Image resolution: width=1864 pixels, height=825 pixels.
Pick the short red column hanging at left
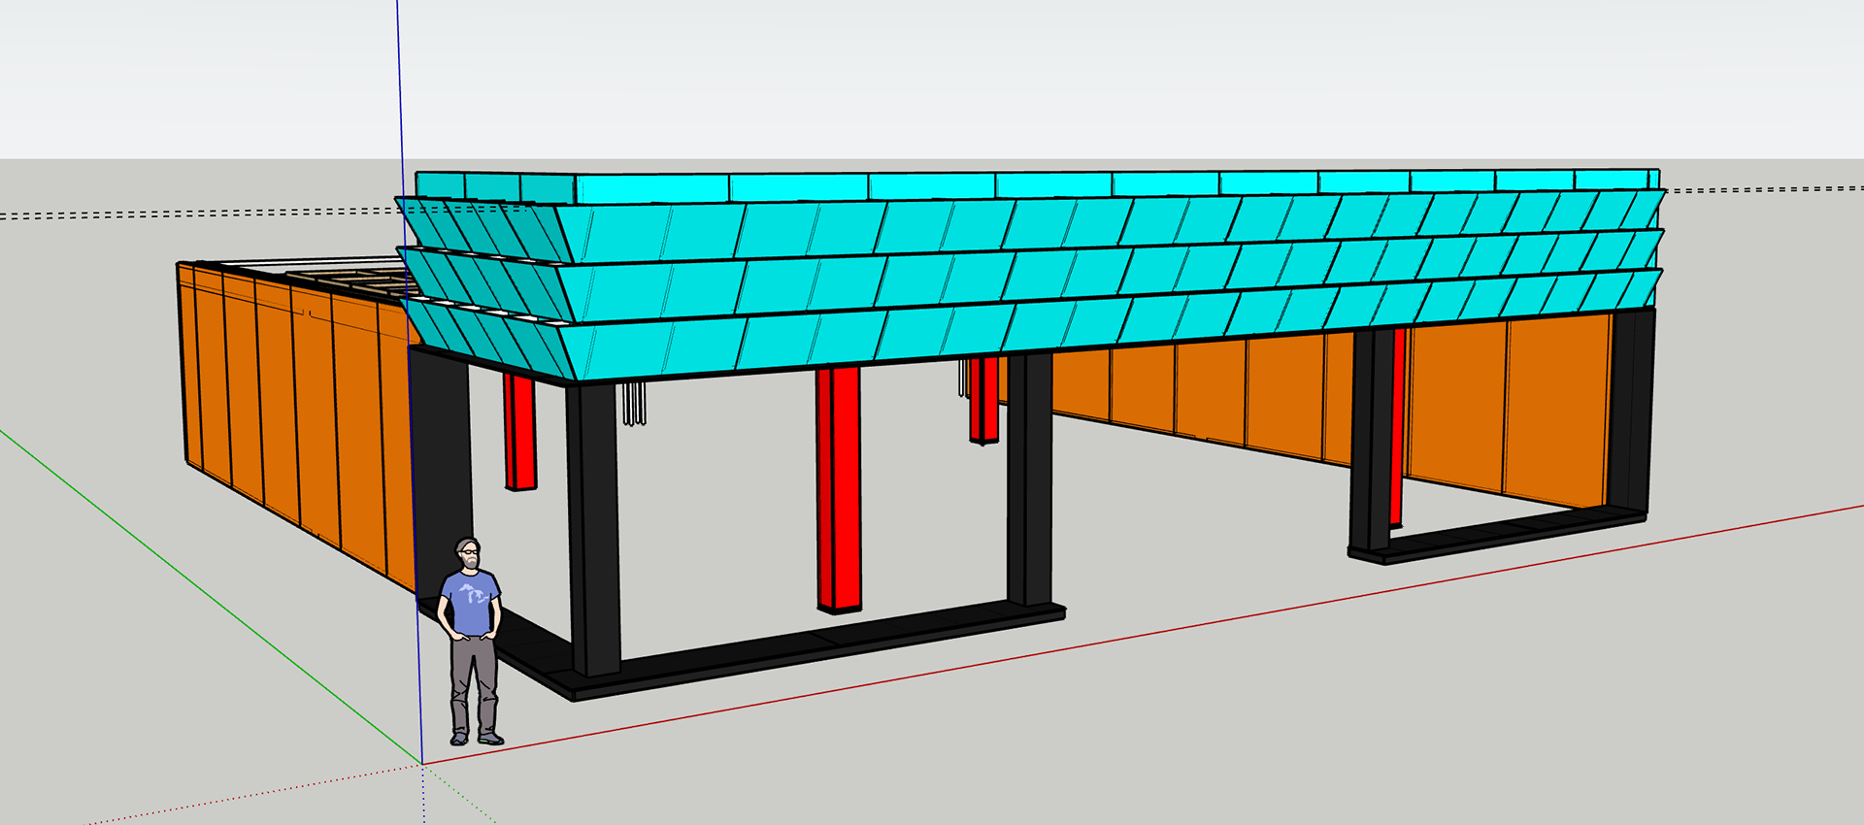click(519, 431)
